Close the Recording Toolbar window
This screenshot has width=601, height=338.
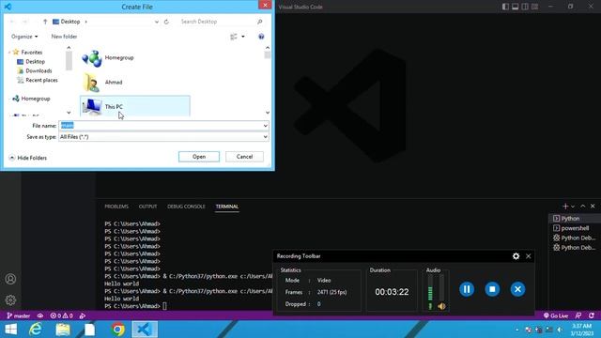tap(528, 256)
